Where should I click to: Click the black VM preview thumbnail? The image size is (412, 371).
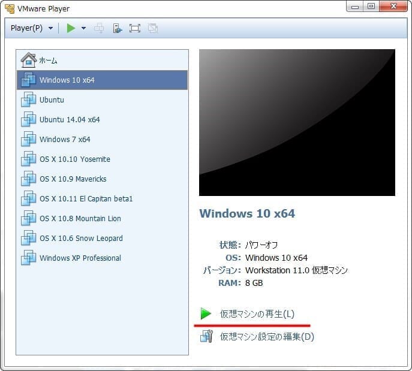(x=297, y=122)
